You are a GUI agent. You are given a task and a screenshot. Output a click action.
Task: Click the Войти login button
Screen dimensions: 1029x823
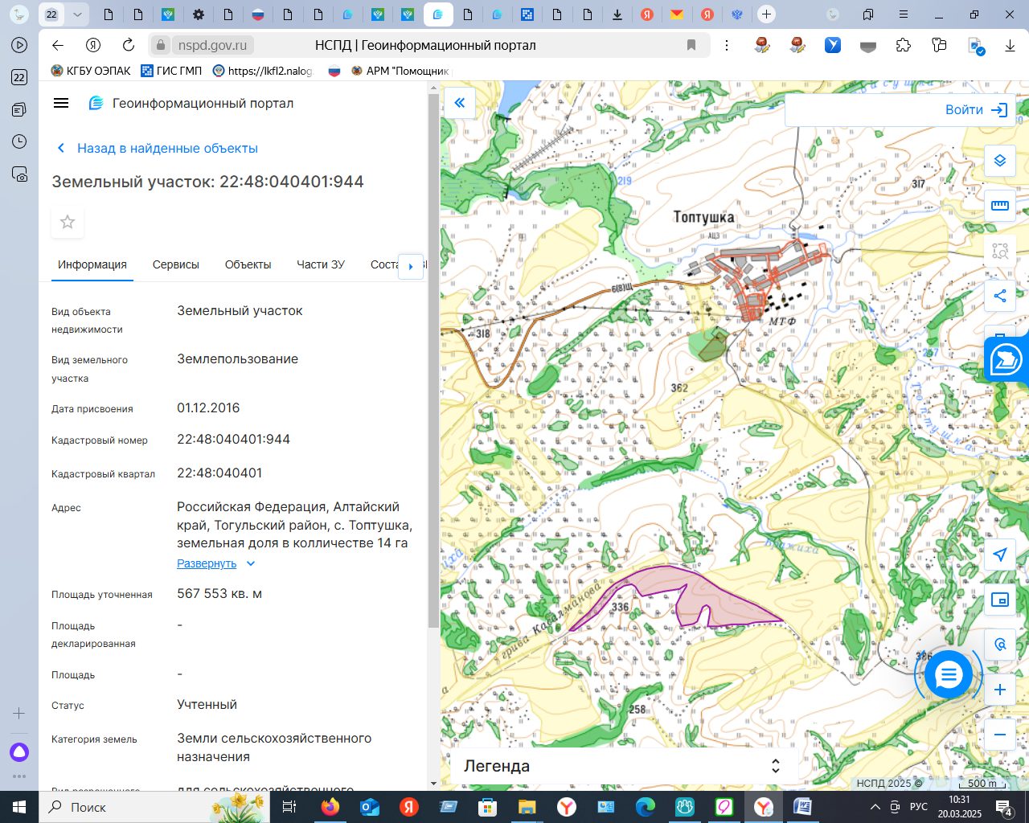(x=976, y=110)
